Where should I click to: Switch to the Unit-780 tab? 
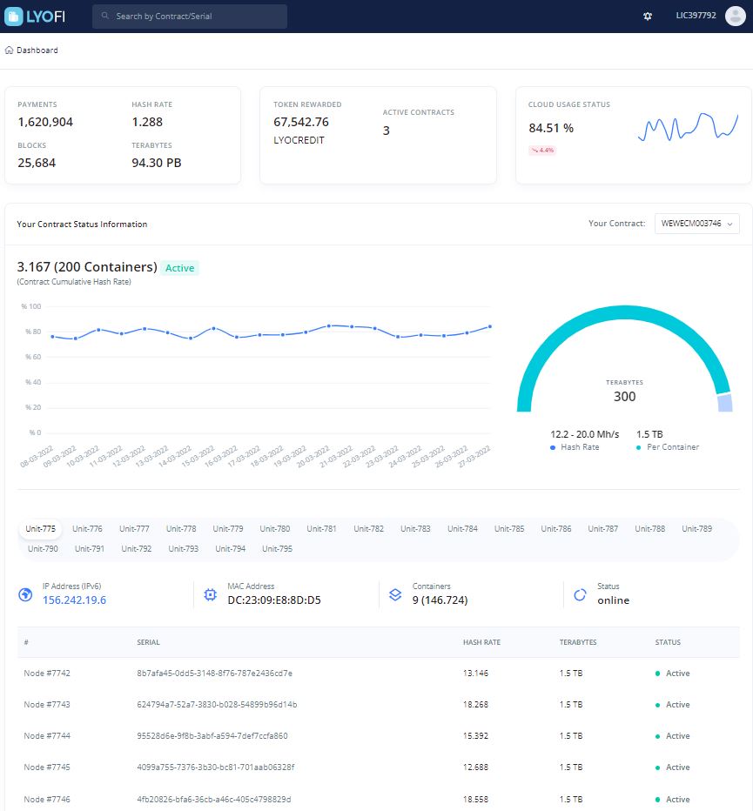coord(275,528)
